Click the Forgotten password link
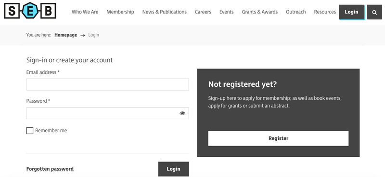 [50, 169]
